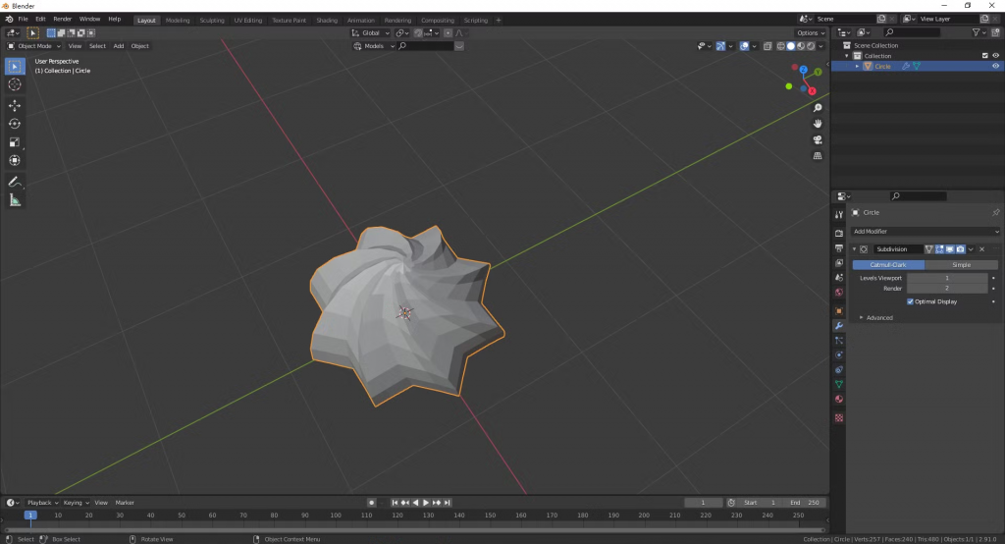Screen dimensions: 1005x544
Task: Click the zoom view magnifier icon
Action: pos(818,108)
